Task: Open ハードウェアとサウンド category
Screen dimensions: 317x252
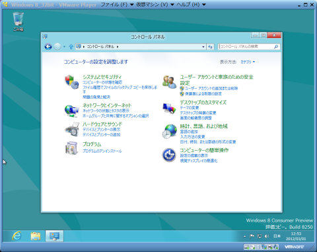Action: coord(102,124)
